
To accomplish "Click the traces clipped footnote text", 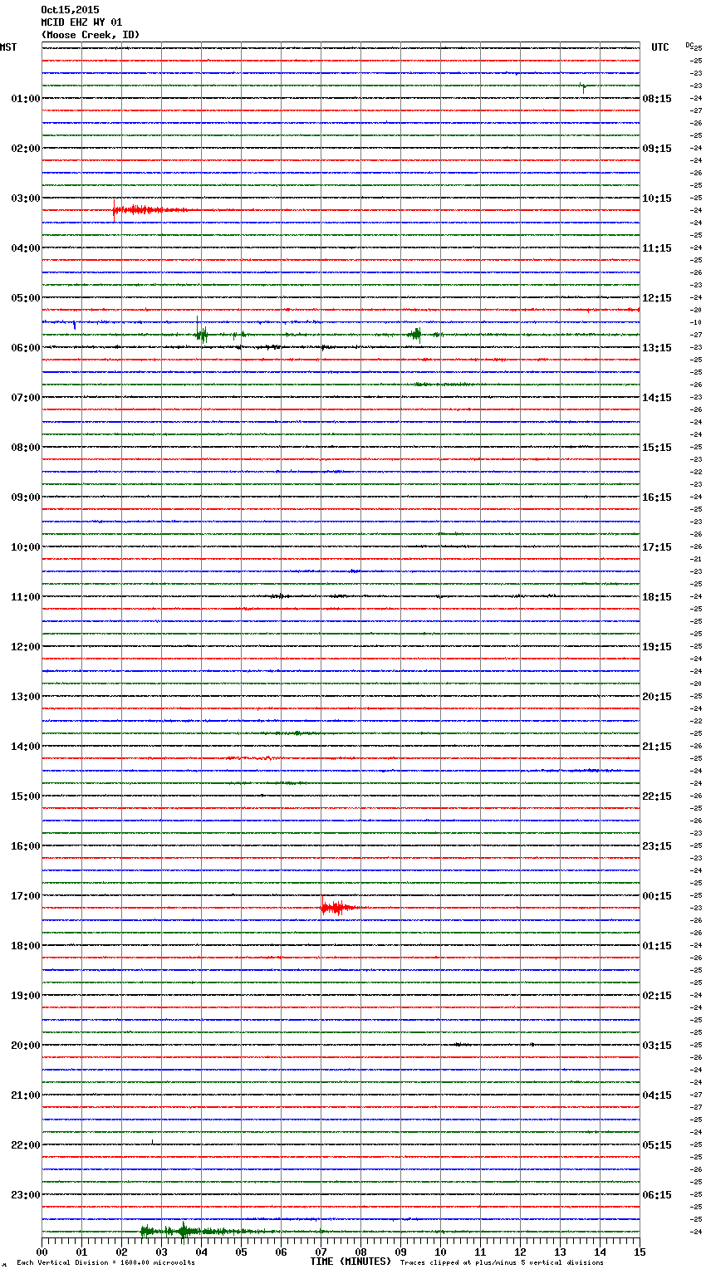I will point(502,1263).
